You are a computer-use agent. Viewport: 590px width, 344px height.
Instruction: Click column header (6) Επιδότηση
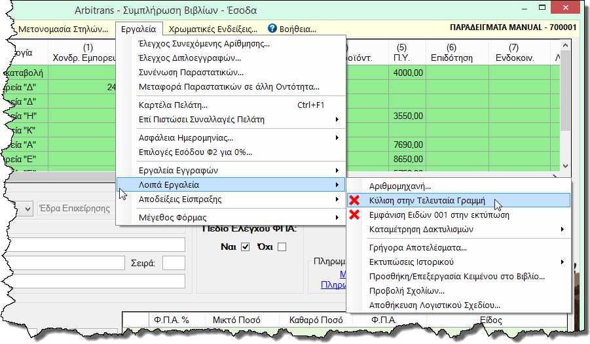(x=452, y=52)
